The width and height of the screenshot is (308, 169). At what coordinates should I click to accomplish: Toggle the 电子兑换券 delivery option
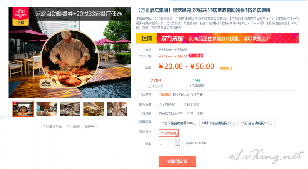click(169, 133)
